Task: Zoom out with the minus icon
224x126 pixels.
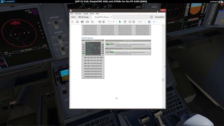Action: click(x=130, y=22)
